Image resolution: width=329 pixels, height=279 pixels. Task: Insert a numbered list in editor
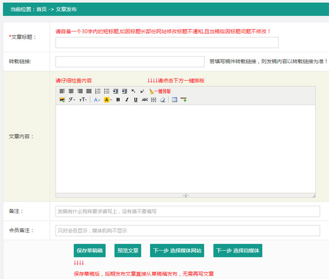(x=98, y=91)
